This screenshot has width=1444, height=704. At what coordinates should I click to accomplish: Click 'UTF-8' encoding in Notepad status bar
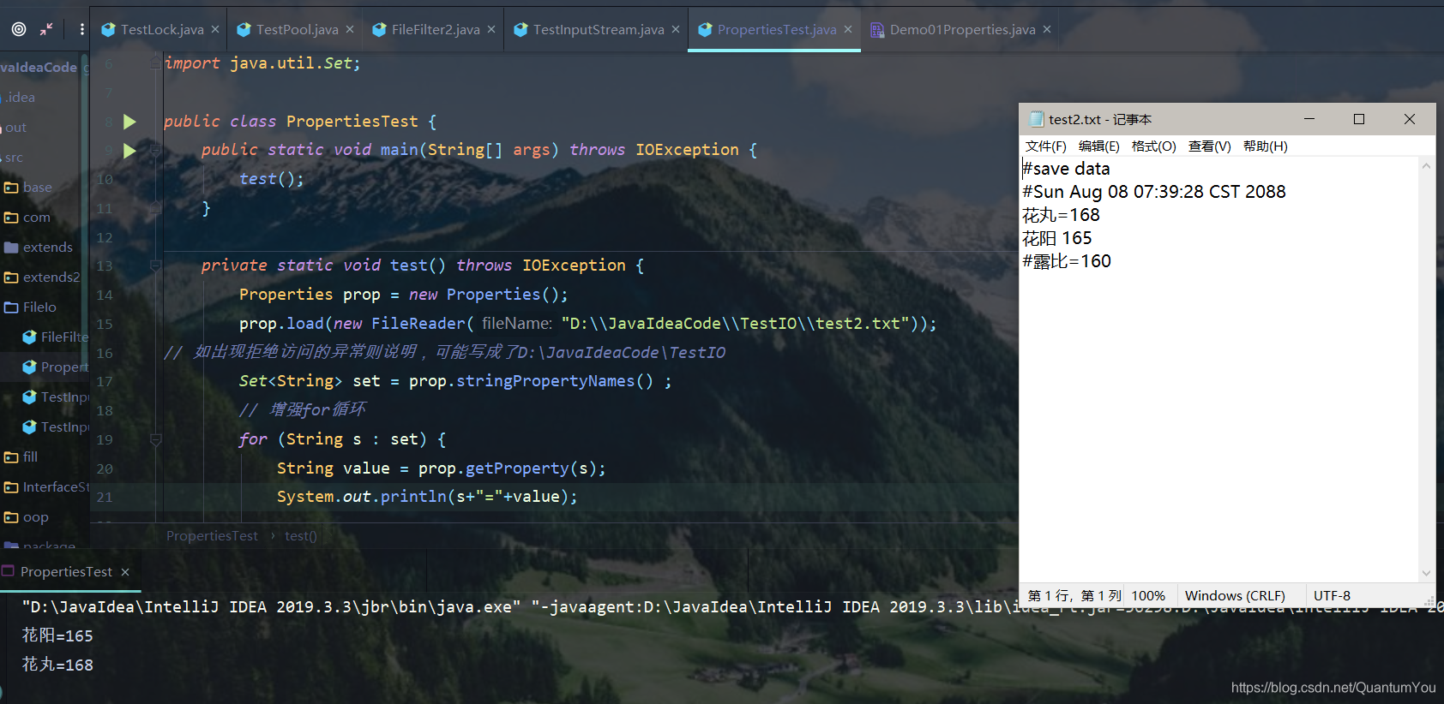coord(1332,596)
